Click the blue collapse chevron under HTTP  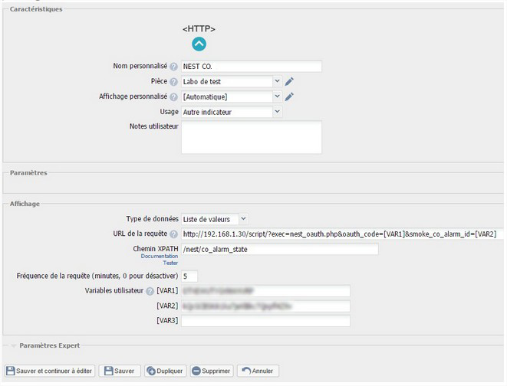(x=199, y=44)
